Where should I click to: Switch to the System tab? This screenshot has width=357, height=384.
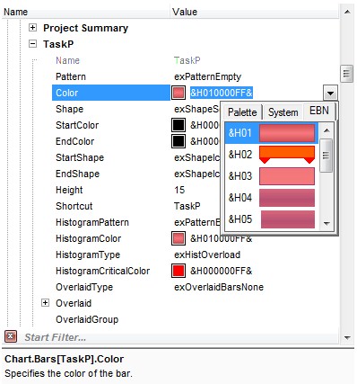[x=283, y=112]
